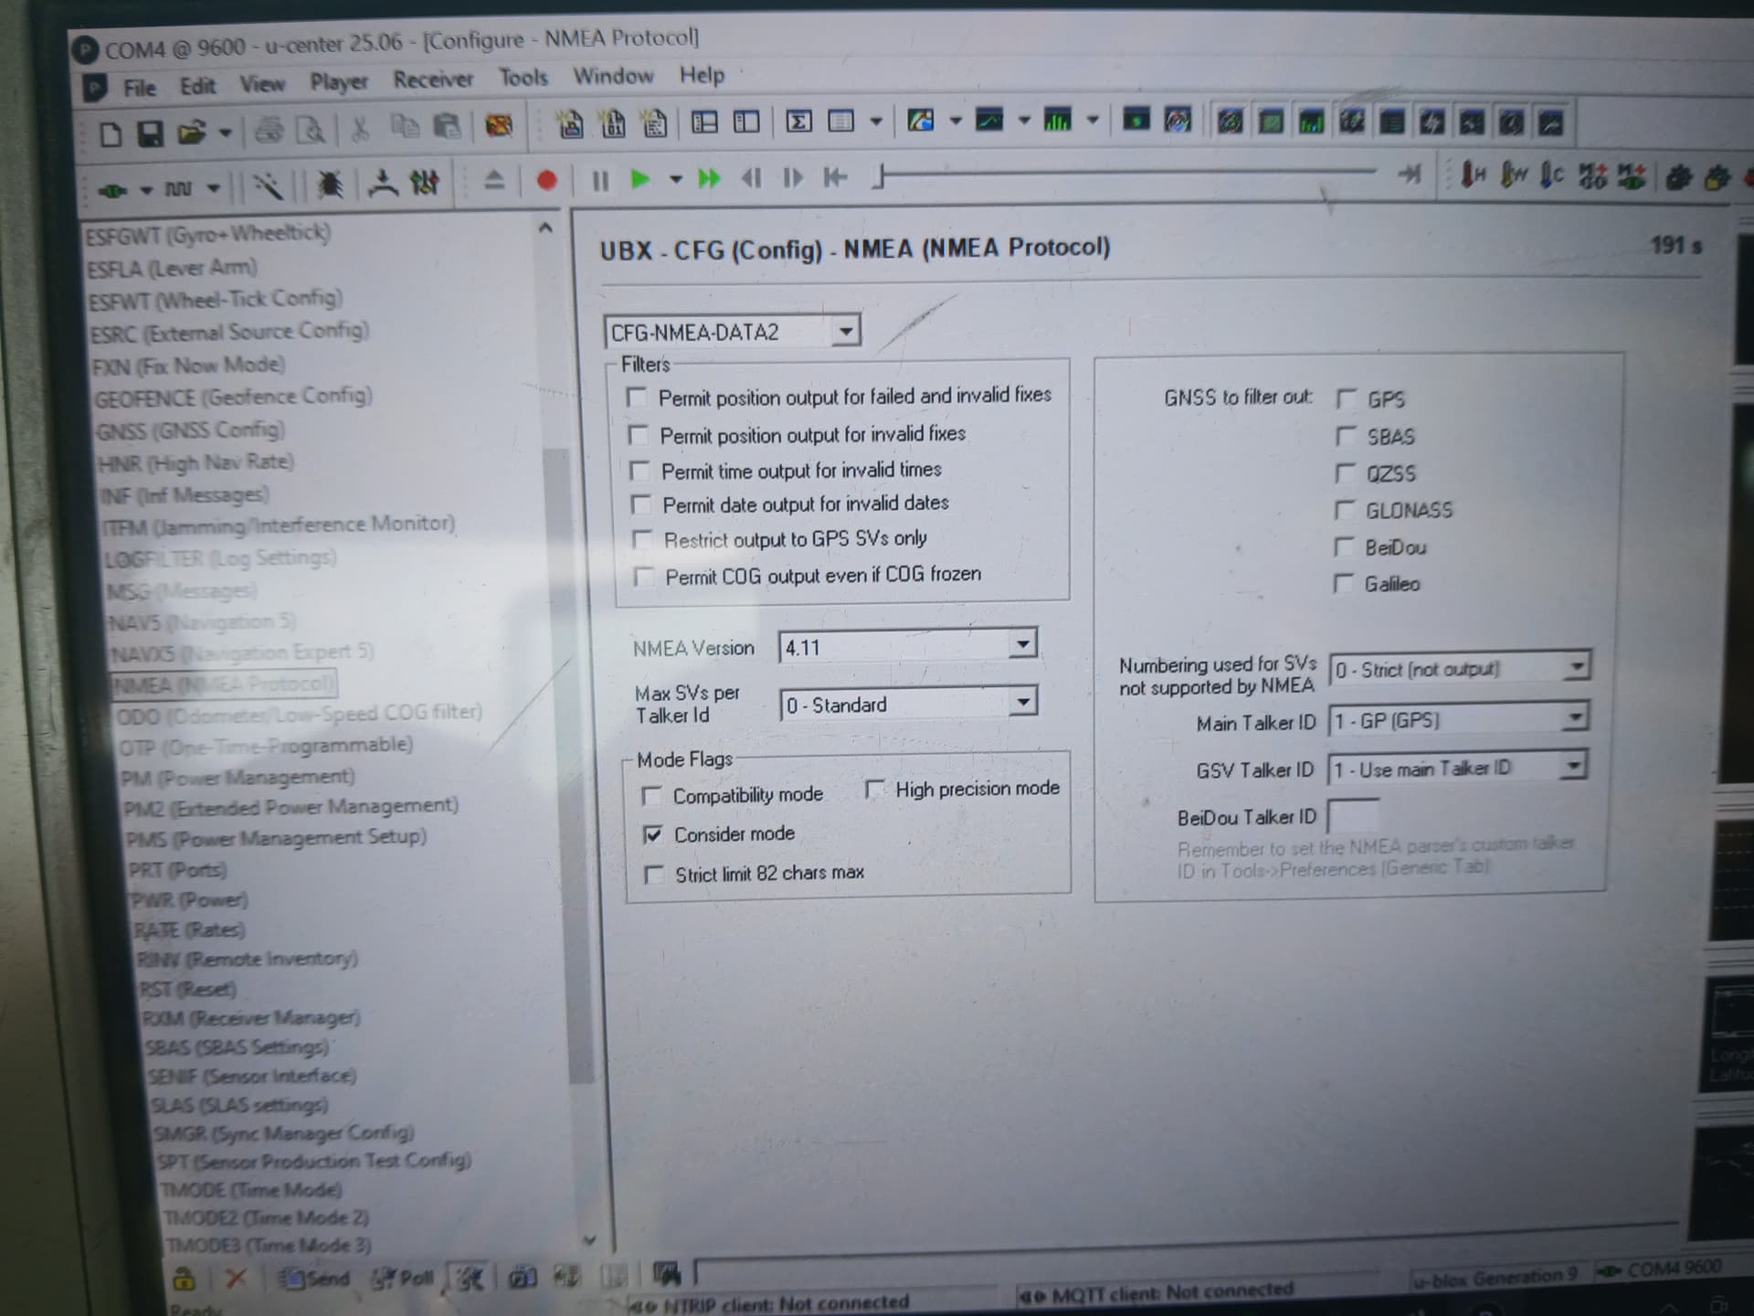Expand the Main Talker ID dropdown
This screenshot has width=1754, height=1316.
pyautogui.click(x=1574, y=718)
